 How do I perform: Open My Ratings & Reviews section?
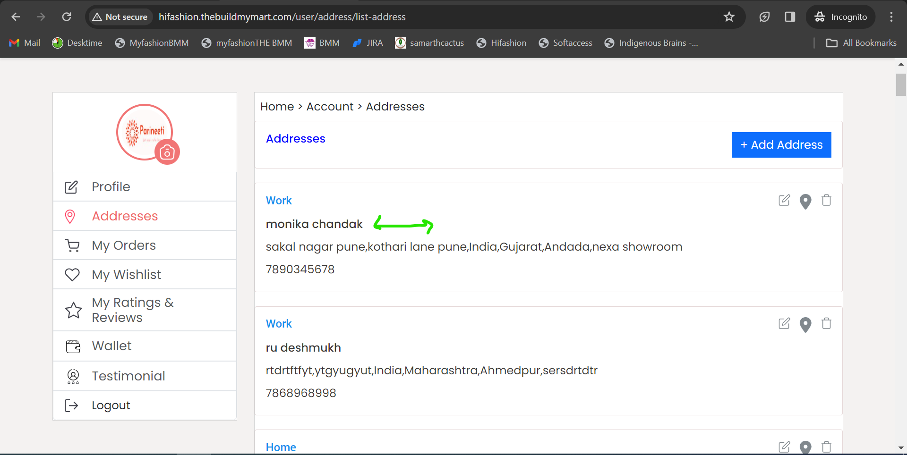pos(145,310)
